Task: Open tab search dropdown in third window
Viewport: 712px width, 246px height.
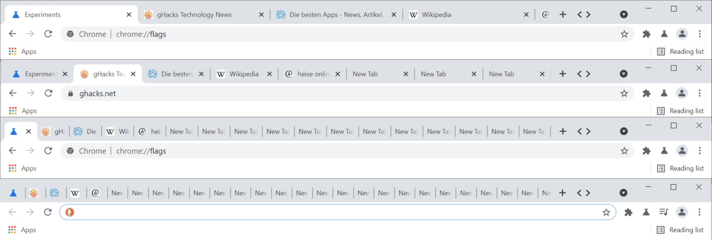Action: (x=624, y=131)
